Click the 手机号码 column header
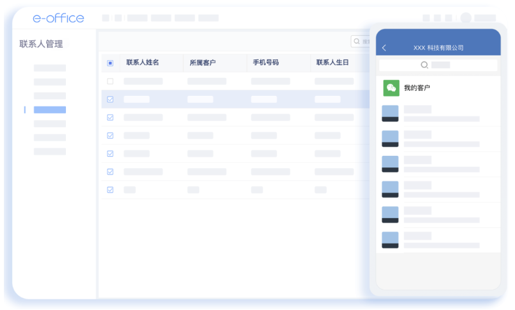Image resolution: width=515 pixels, height=310 pixels. pyautogui.click(x=266, y=62)
